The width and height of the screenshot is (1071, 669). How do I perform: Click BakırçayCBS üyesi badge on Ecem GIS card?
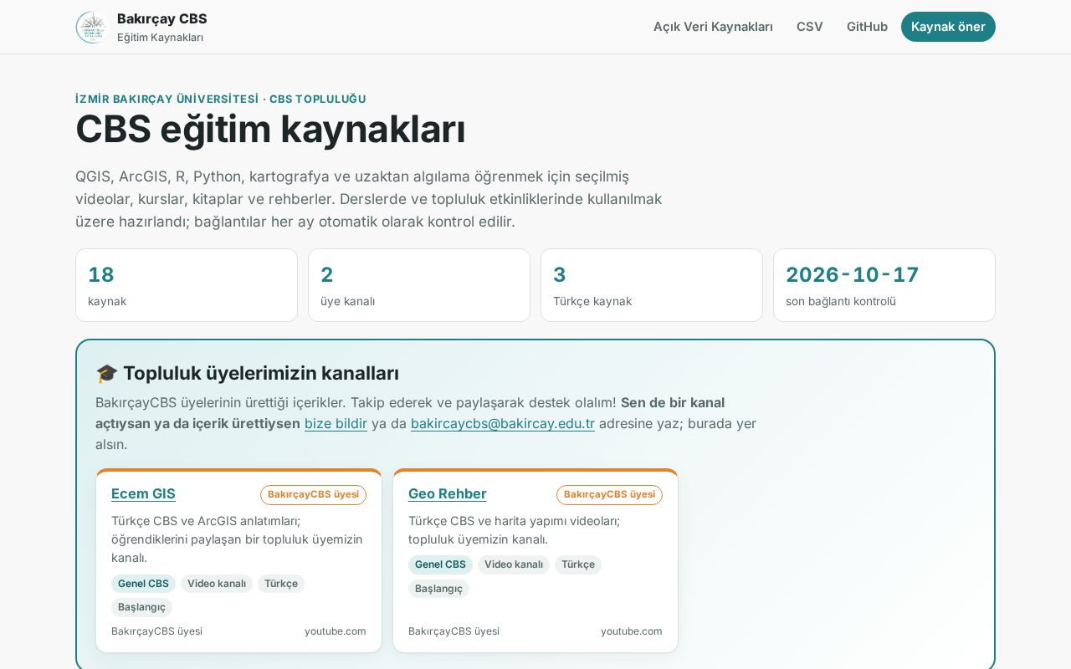(313, 494)
